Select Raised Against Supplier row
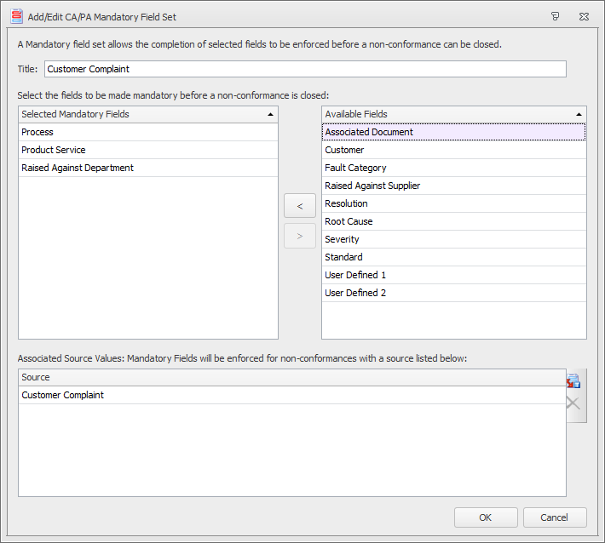This screenshot has width=605, height=543. [453, 186]
